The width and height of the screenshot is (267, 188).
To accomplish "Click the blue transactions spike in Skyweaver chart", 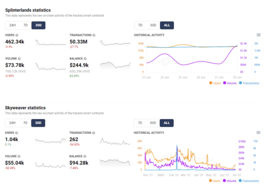I will (177, 157).
